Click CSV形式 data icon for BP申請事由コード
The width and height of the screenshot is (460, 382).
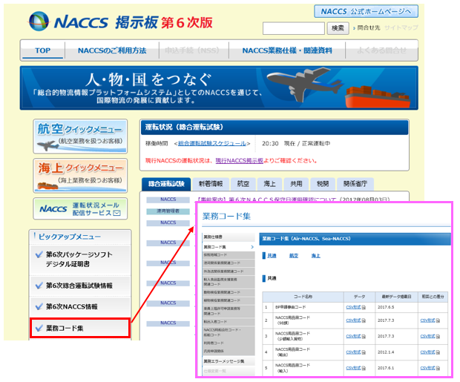[354, 306]
